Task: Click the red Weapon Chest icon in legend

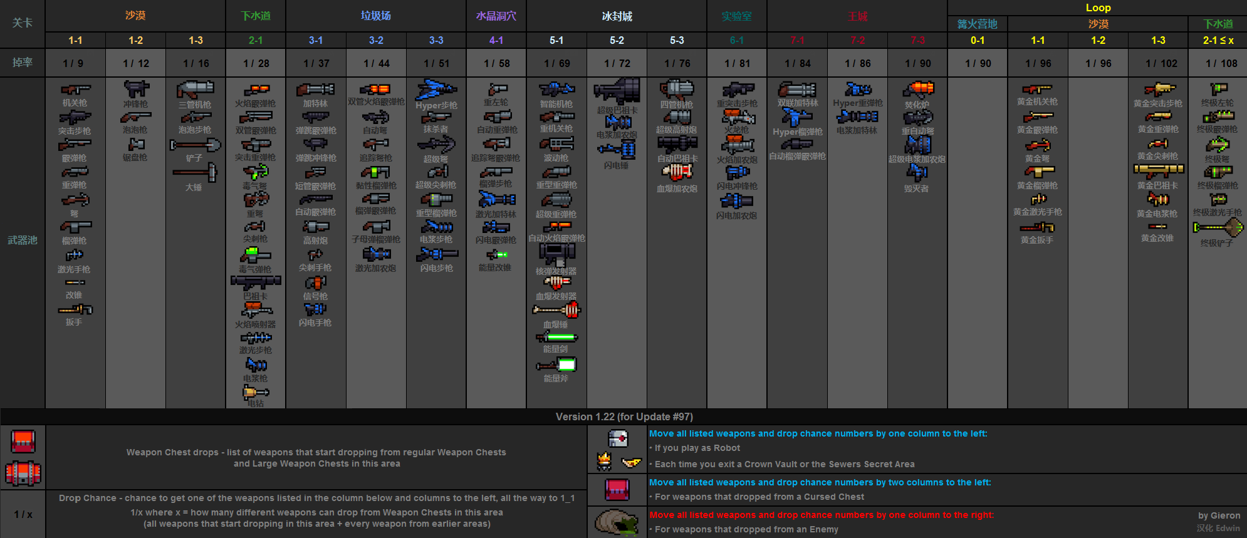Action: point(23,442)
